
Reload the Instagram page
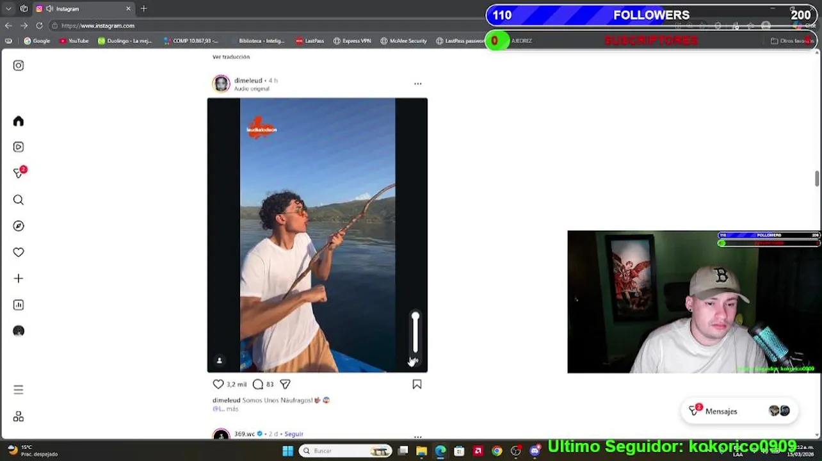(39, 26)
